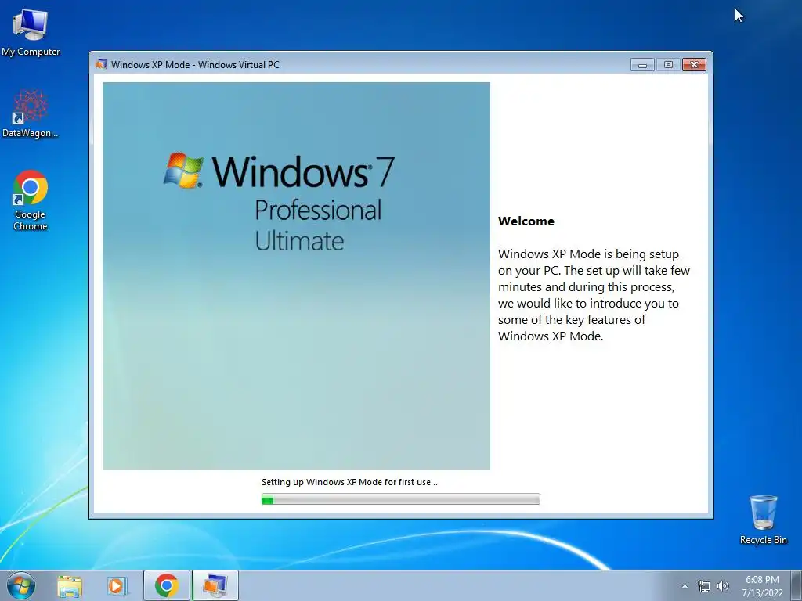Open the Windows Start menu orb
Image resolution: width=802 pixels, height=601 pixels.
tap(21, 585)
